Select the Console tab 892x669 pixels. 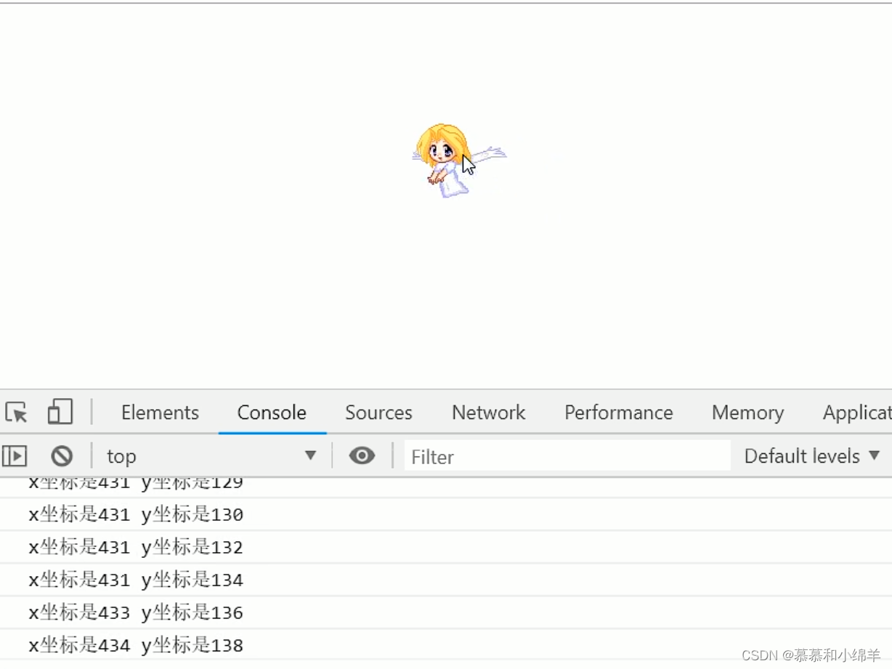tap(272, 413)
